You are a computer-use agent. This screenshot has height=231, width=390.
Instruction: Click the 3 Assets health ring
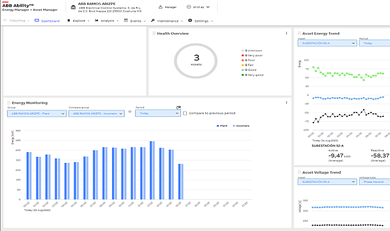196,60
